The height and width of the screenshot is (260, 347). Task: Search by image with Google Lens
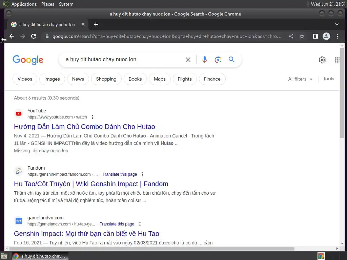(x=218, y=60)
